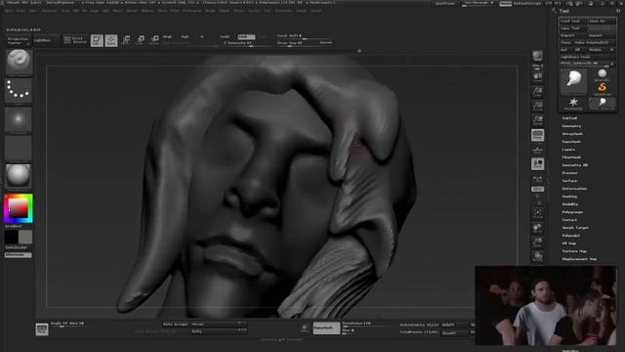Pick a color in the color picker square
Image resolution: width=625 pixels, height=352 pixels.
coord(19,207)
